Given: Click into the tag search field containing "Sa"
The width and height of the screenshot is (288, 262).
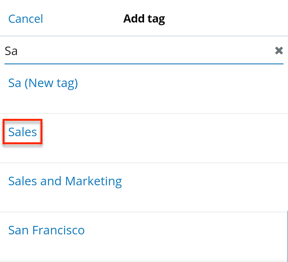Looking at the screenshot, I should pyautogui.click(x=128, y=51).
